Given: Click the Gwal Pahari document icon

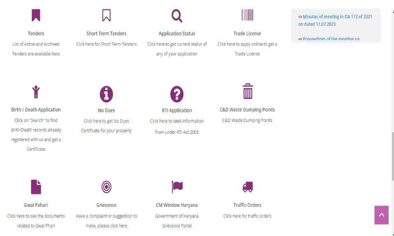Looking at the screenshot, I should click(36, 187).
